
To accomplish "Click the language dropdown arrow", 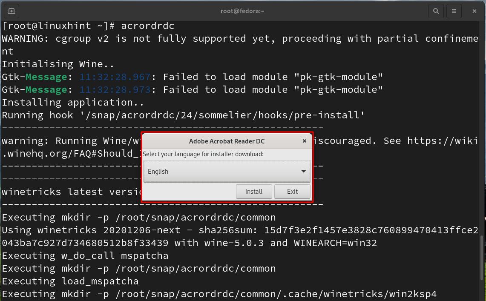I will coord(303,171).
